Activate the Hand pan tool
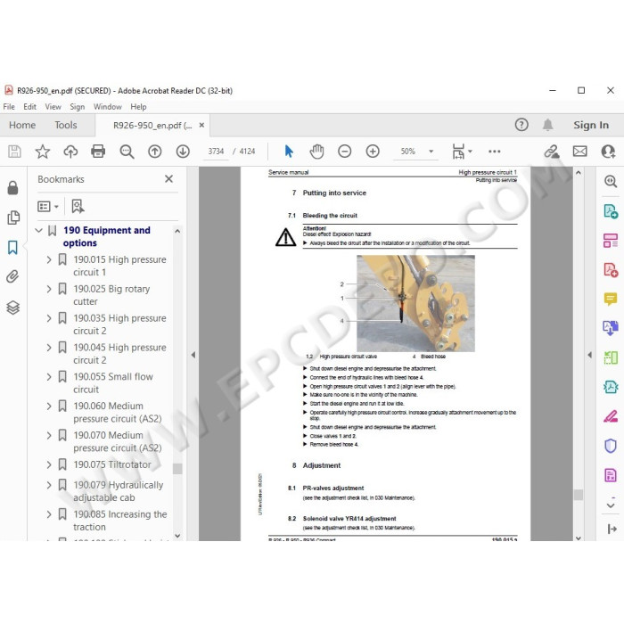Image resolution: width=624 pixels, height=624 pixels. pos(316,152)
